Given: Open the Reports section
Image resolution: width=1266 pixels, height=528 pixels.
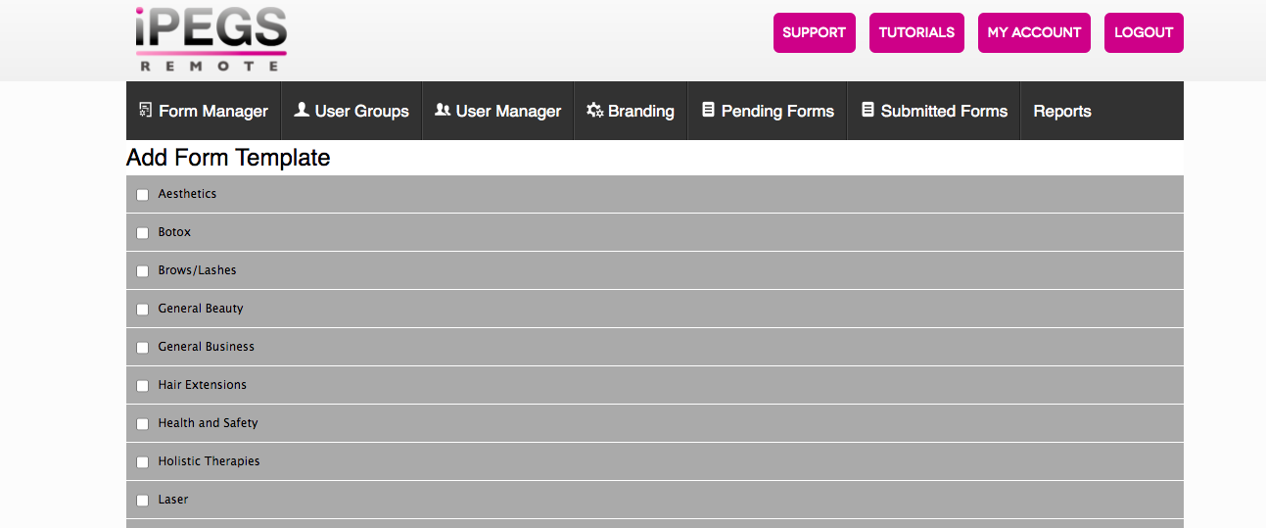Looking at the screenshot, I should [1062, 111].
